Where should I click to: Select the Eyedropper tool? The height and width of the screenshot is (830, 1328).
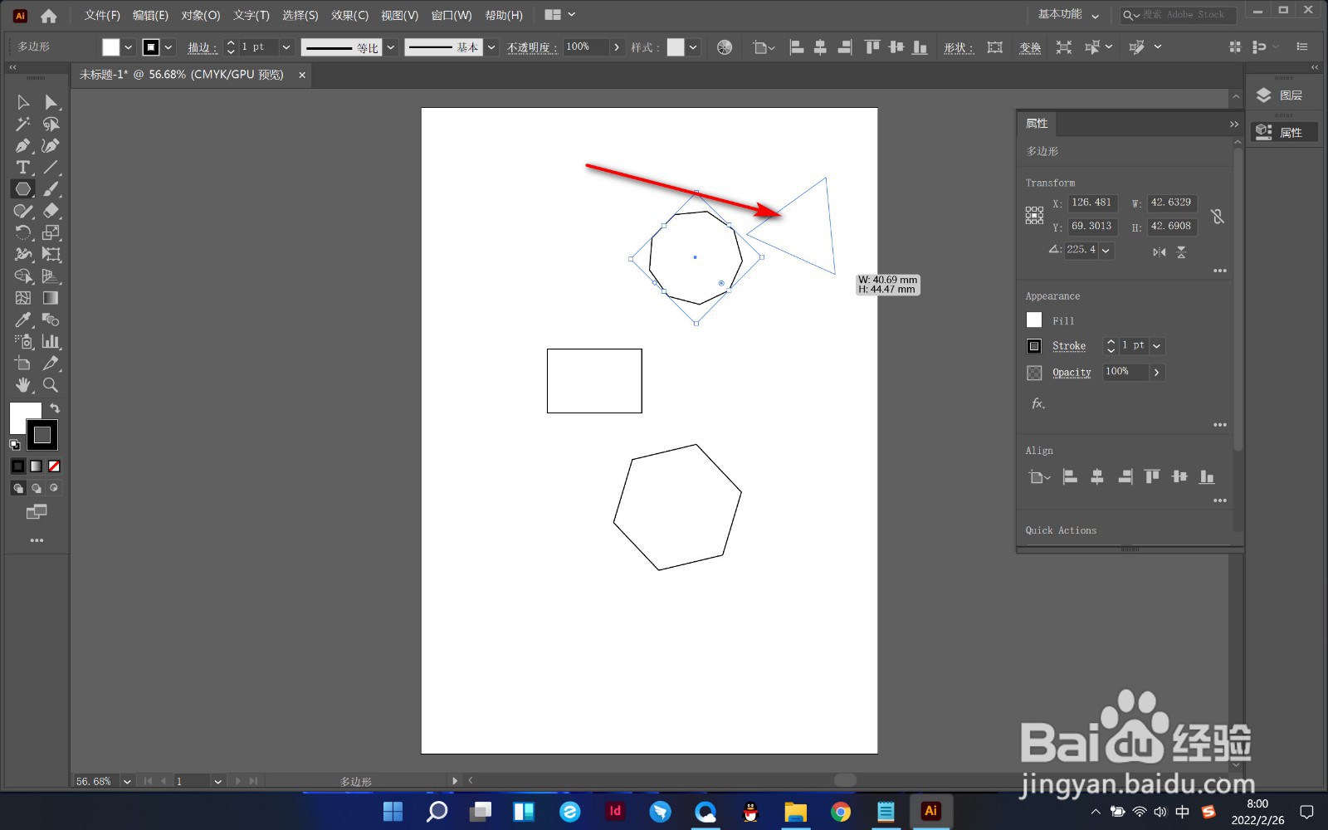click(23, 320)
